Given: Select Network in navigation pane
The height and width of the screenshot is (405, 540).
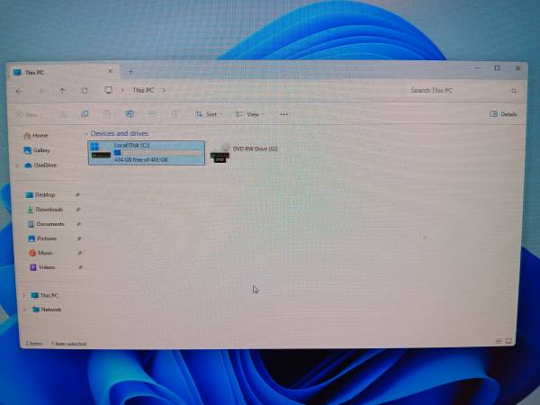Looking at the screenshot, I should [x=47, y=310].
